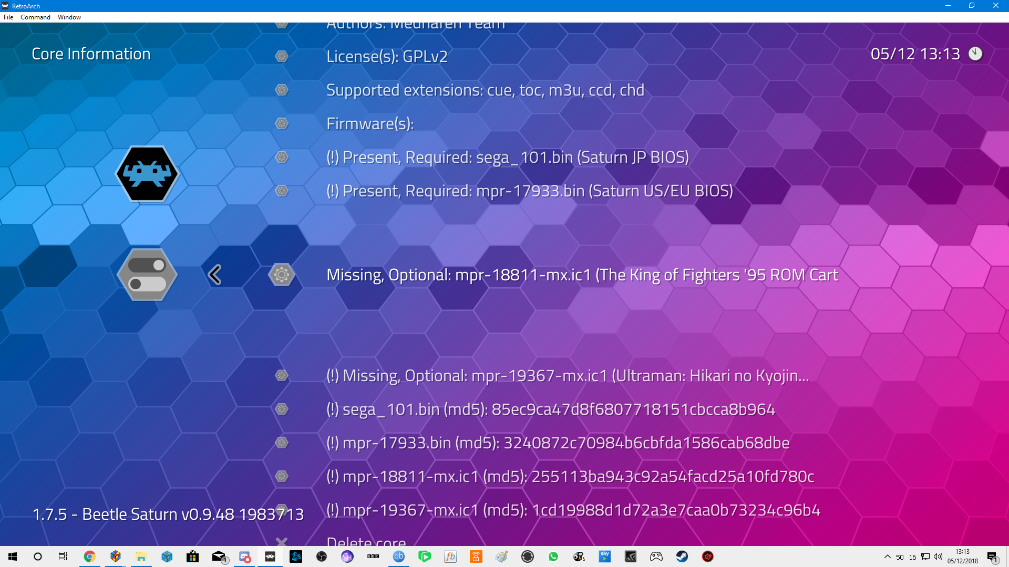Open Google Chrome from the taskbar

89,556
